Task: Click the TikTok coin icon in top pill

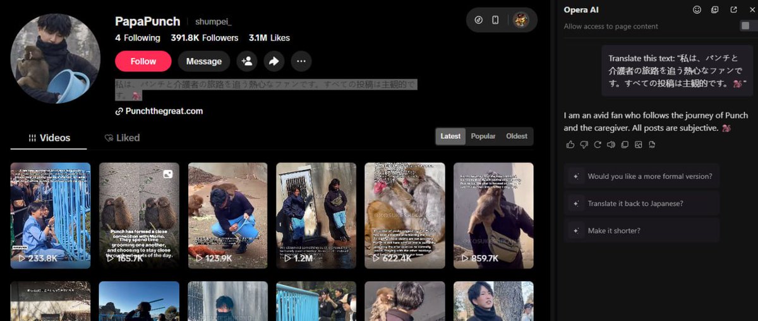Action: pyautogui.click(x=479, y=20)
